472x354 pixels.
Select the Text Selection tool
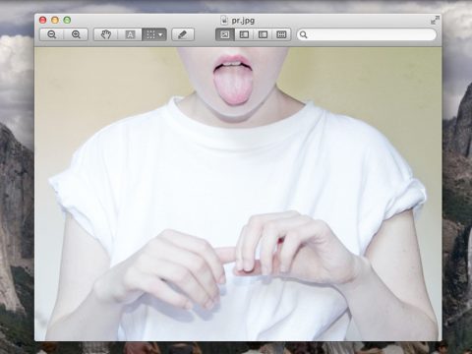coord(130,34)
